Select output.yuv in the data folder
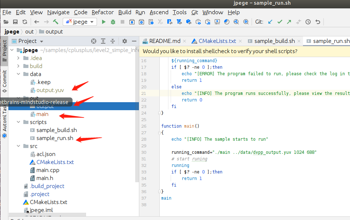The height and width of the screenshot is (220, 350). [50, 90]
